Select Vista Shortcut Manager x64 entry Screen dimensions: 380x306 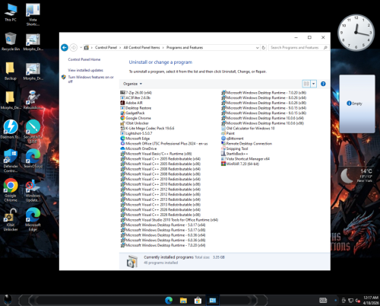tap(245, 158)
